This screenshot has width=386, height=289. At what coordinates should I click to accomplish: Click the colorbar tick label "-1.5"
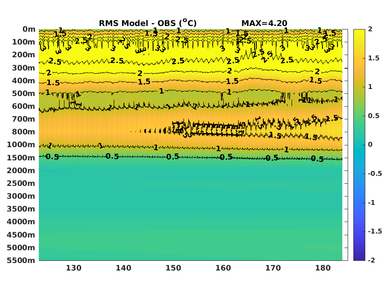coord(375,231)
